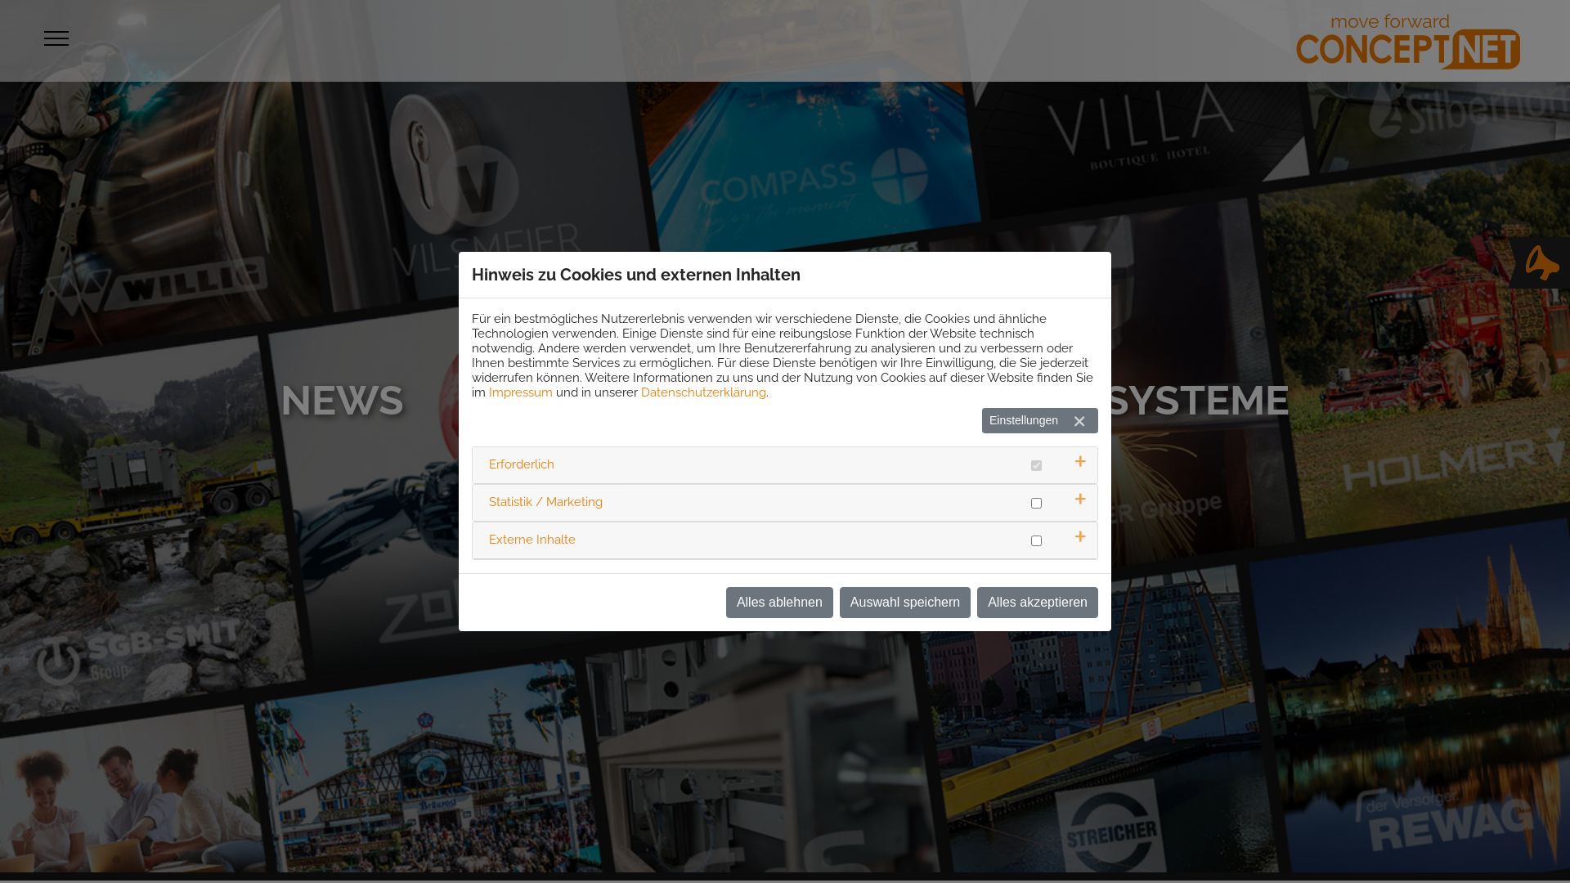Viewport: 1570px width, 883px height.
Task: Expand the Externe Inhalte plus icon
Action: pos(1080,537)
